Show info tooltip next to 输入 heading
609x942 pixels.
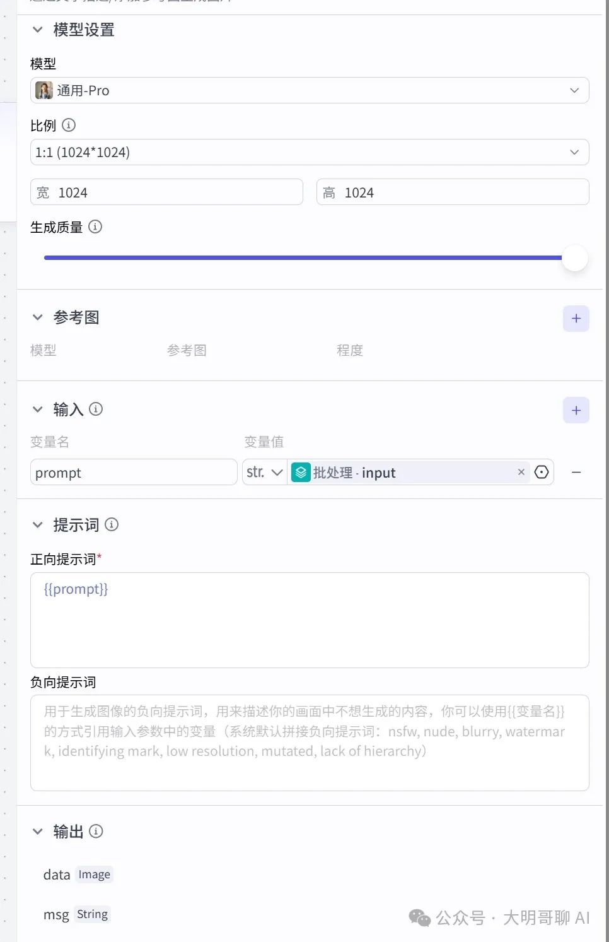click(96, 409)
